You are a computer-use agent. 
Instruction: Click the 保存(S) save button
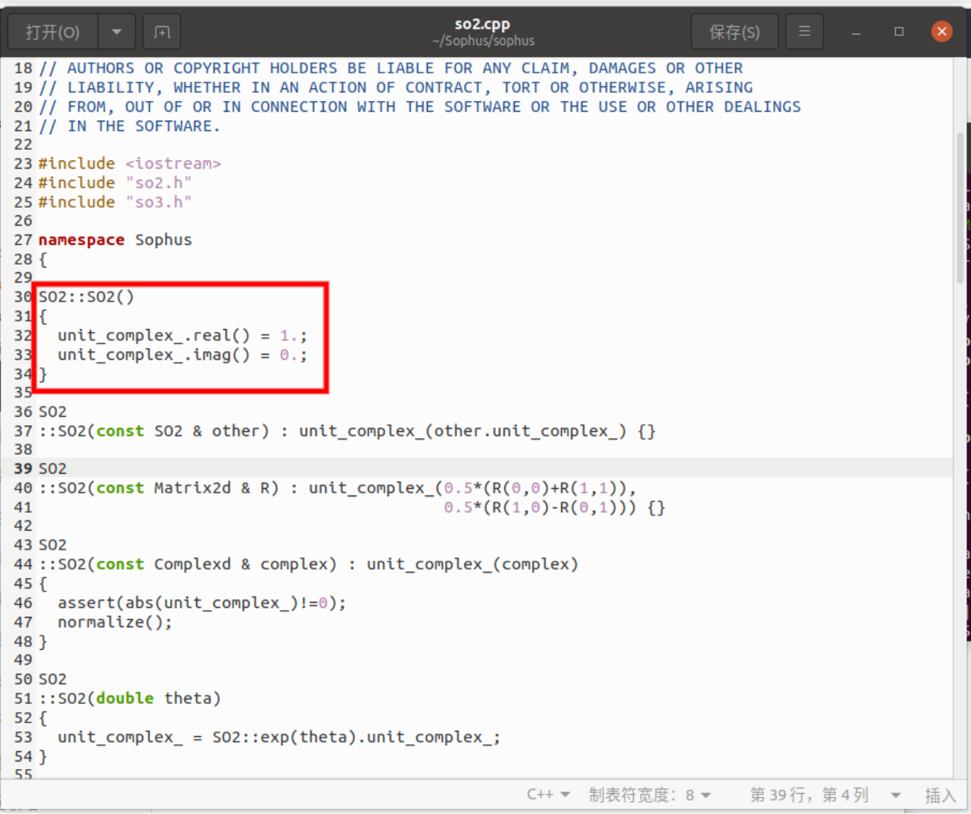coord(734,32)
